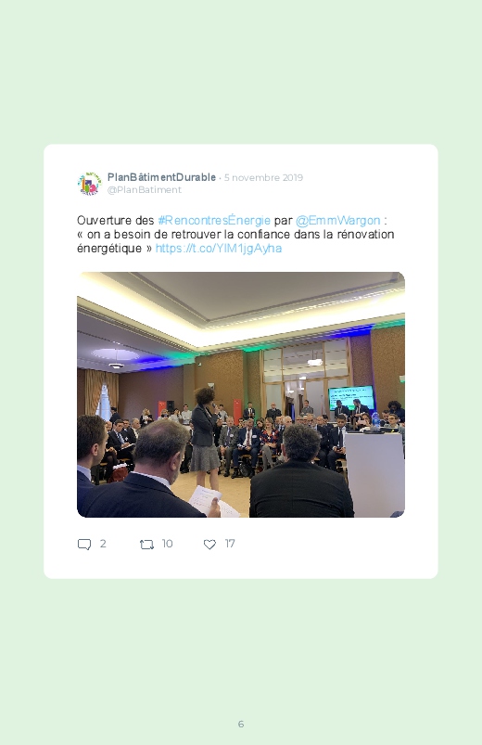Like the tweet with the heart icon

click(x=209, y=544)
